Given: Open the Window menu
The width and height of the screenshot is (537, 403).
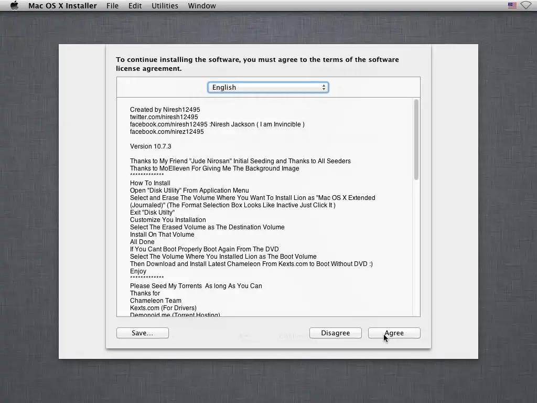Looking at the screenshot, I should click(x=202, y=6).
